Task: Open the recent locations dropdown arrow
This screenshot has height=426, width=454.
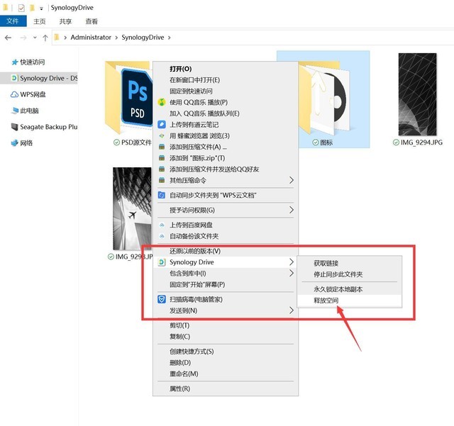Action: (35, 38)
